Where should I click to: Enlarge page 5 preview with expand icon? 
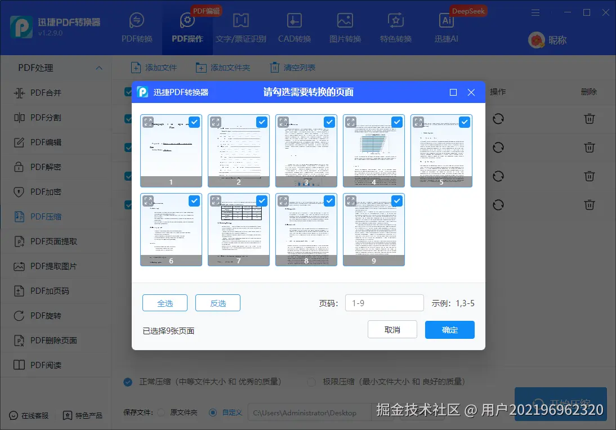tap(418, 122)
